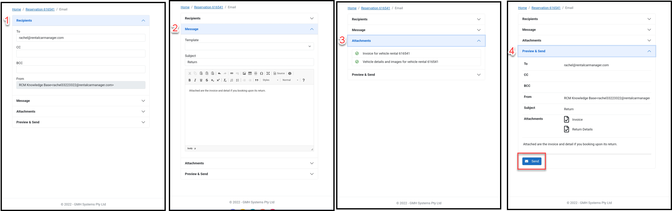Screen dimensions: 672x211
Task: Click the Send button
Action: [532, 161]
